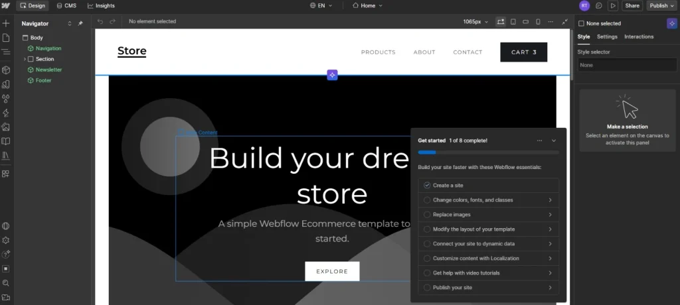Open the Components cube icon in left sidebar
680x305 pixels.
(x=6, y=70)
